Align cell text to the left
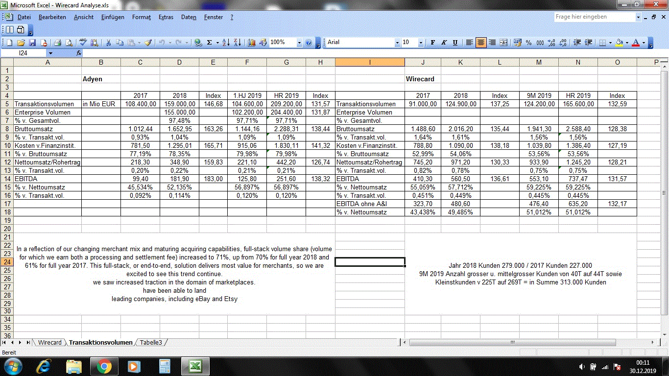Screen dimensions: 669x376 470,43
